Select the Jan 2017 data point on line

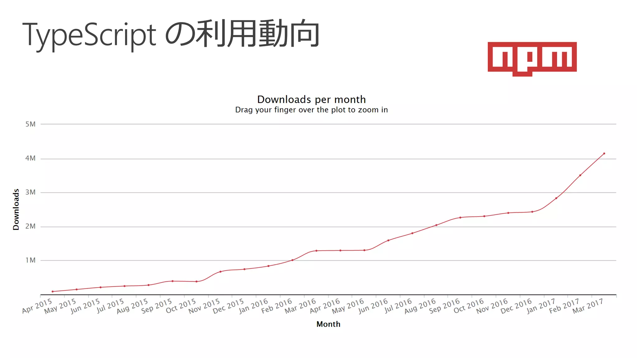point(556,198)
